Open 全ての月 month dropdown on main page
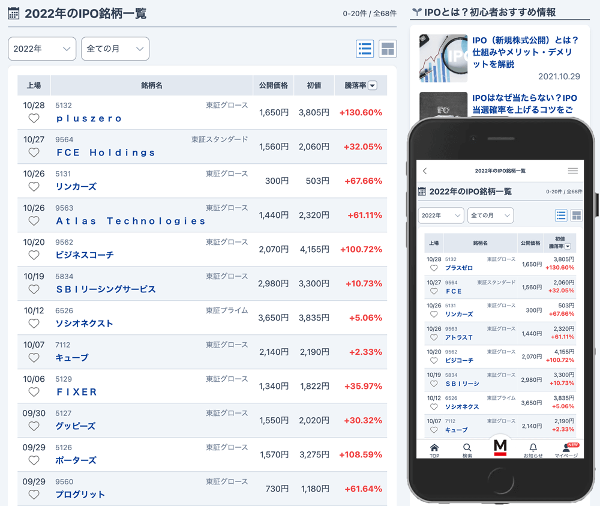Viewport: 600px width, 506px height. click(x=115, y=49)
